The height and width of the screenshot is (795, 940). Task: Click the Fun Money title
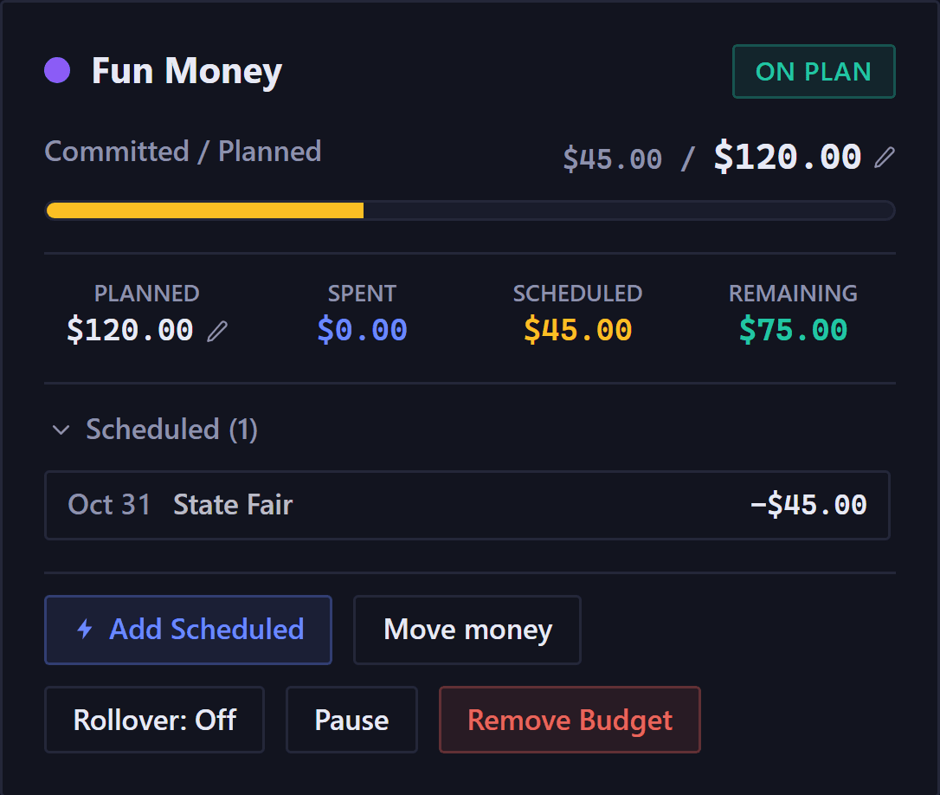(x=187, y=71)
